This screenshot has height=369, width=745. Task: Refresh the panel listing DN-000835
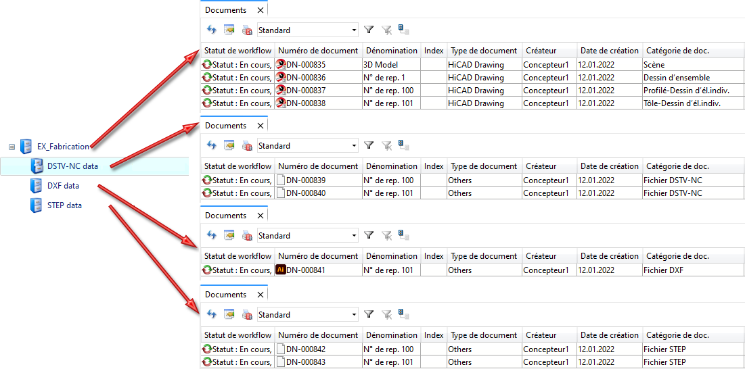pyautogui.click(x=212, y=30)
